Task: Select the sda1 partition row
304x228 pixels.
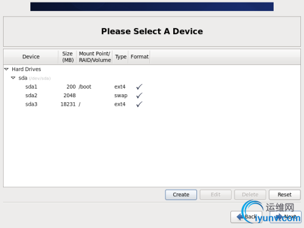Action: tap(152, 87)
